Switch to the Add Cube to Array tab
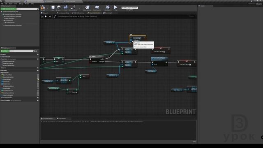This screenshot has width=263, height=148. tap(78, 13)
